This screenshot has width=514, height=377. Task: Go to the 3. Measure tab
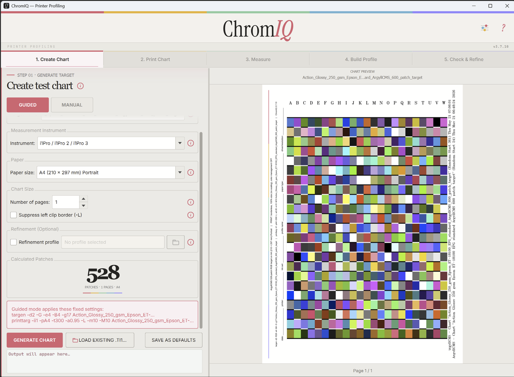(258, 60)
